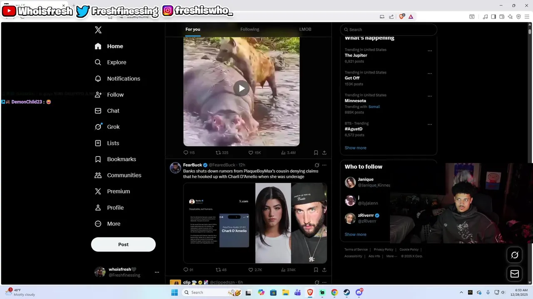Open more options for #AgustD trend
The height and width of the screenshot is (299, 533).
pyautogui.click(x=430, y=124)
